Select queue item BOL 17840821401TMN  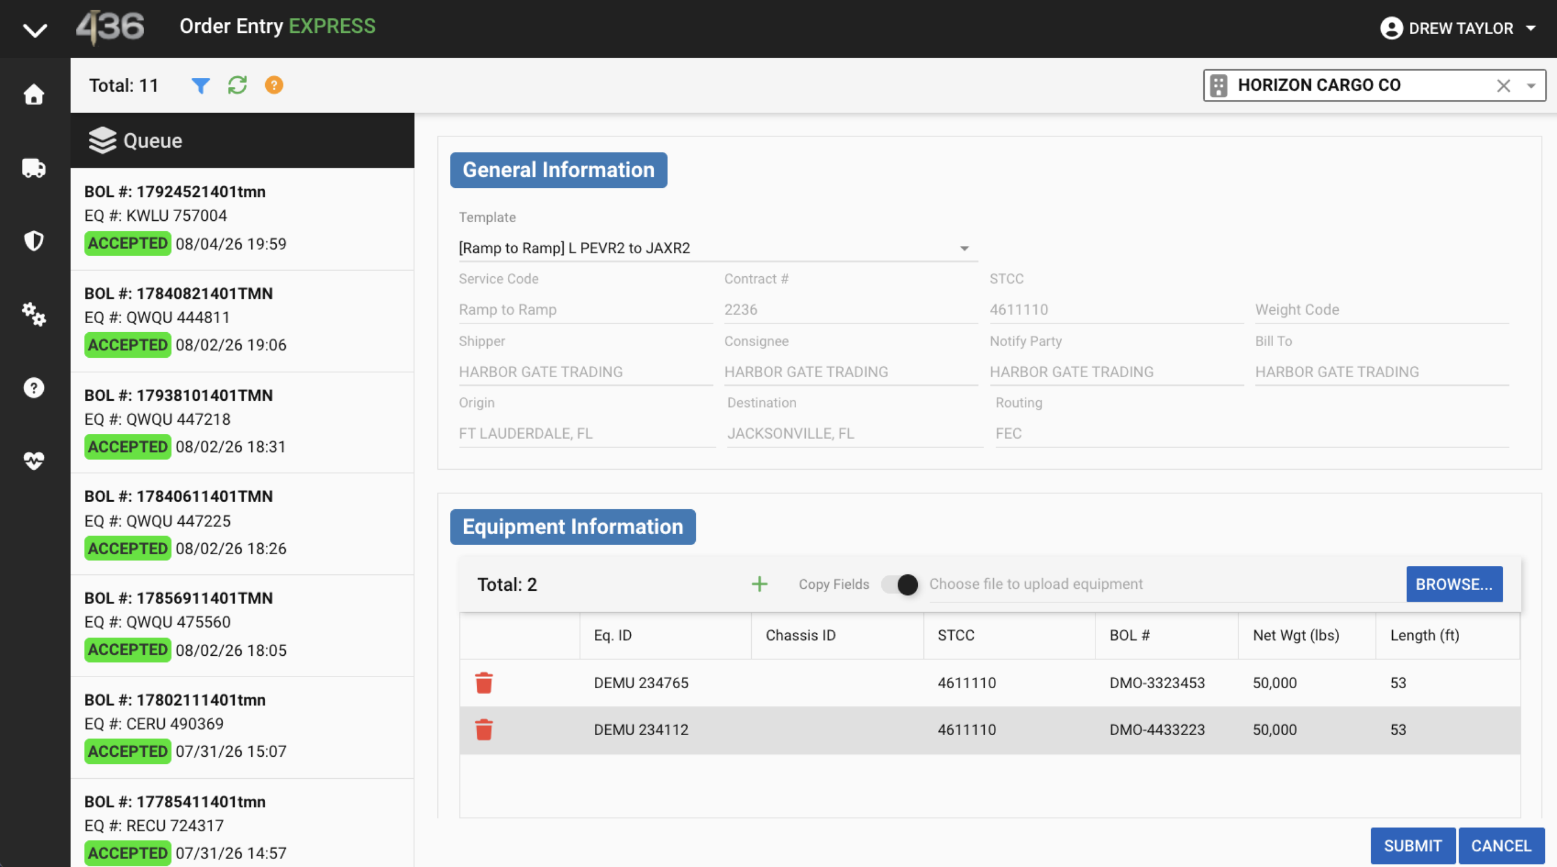coord(242,321)
